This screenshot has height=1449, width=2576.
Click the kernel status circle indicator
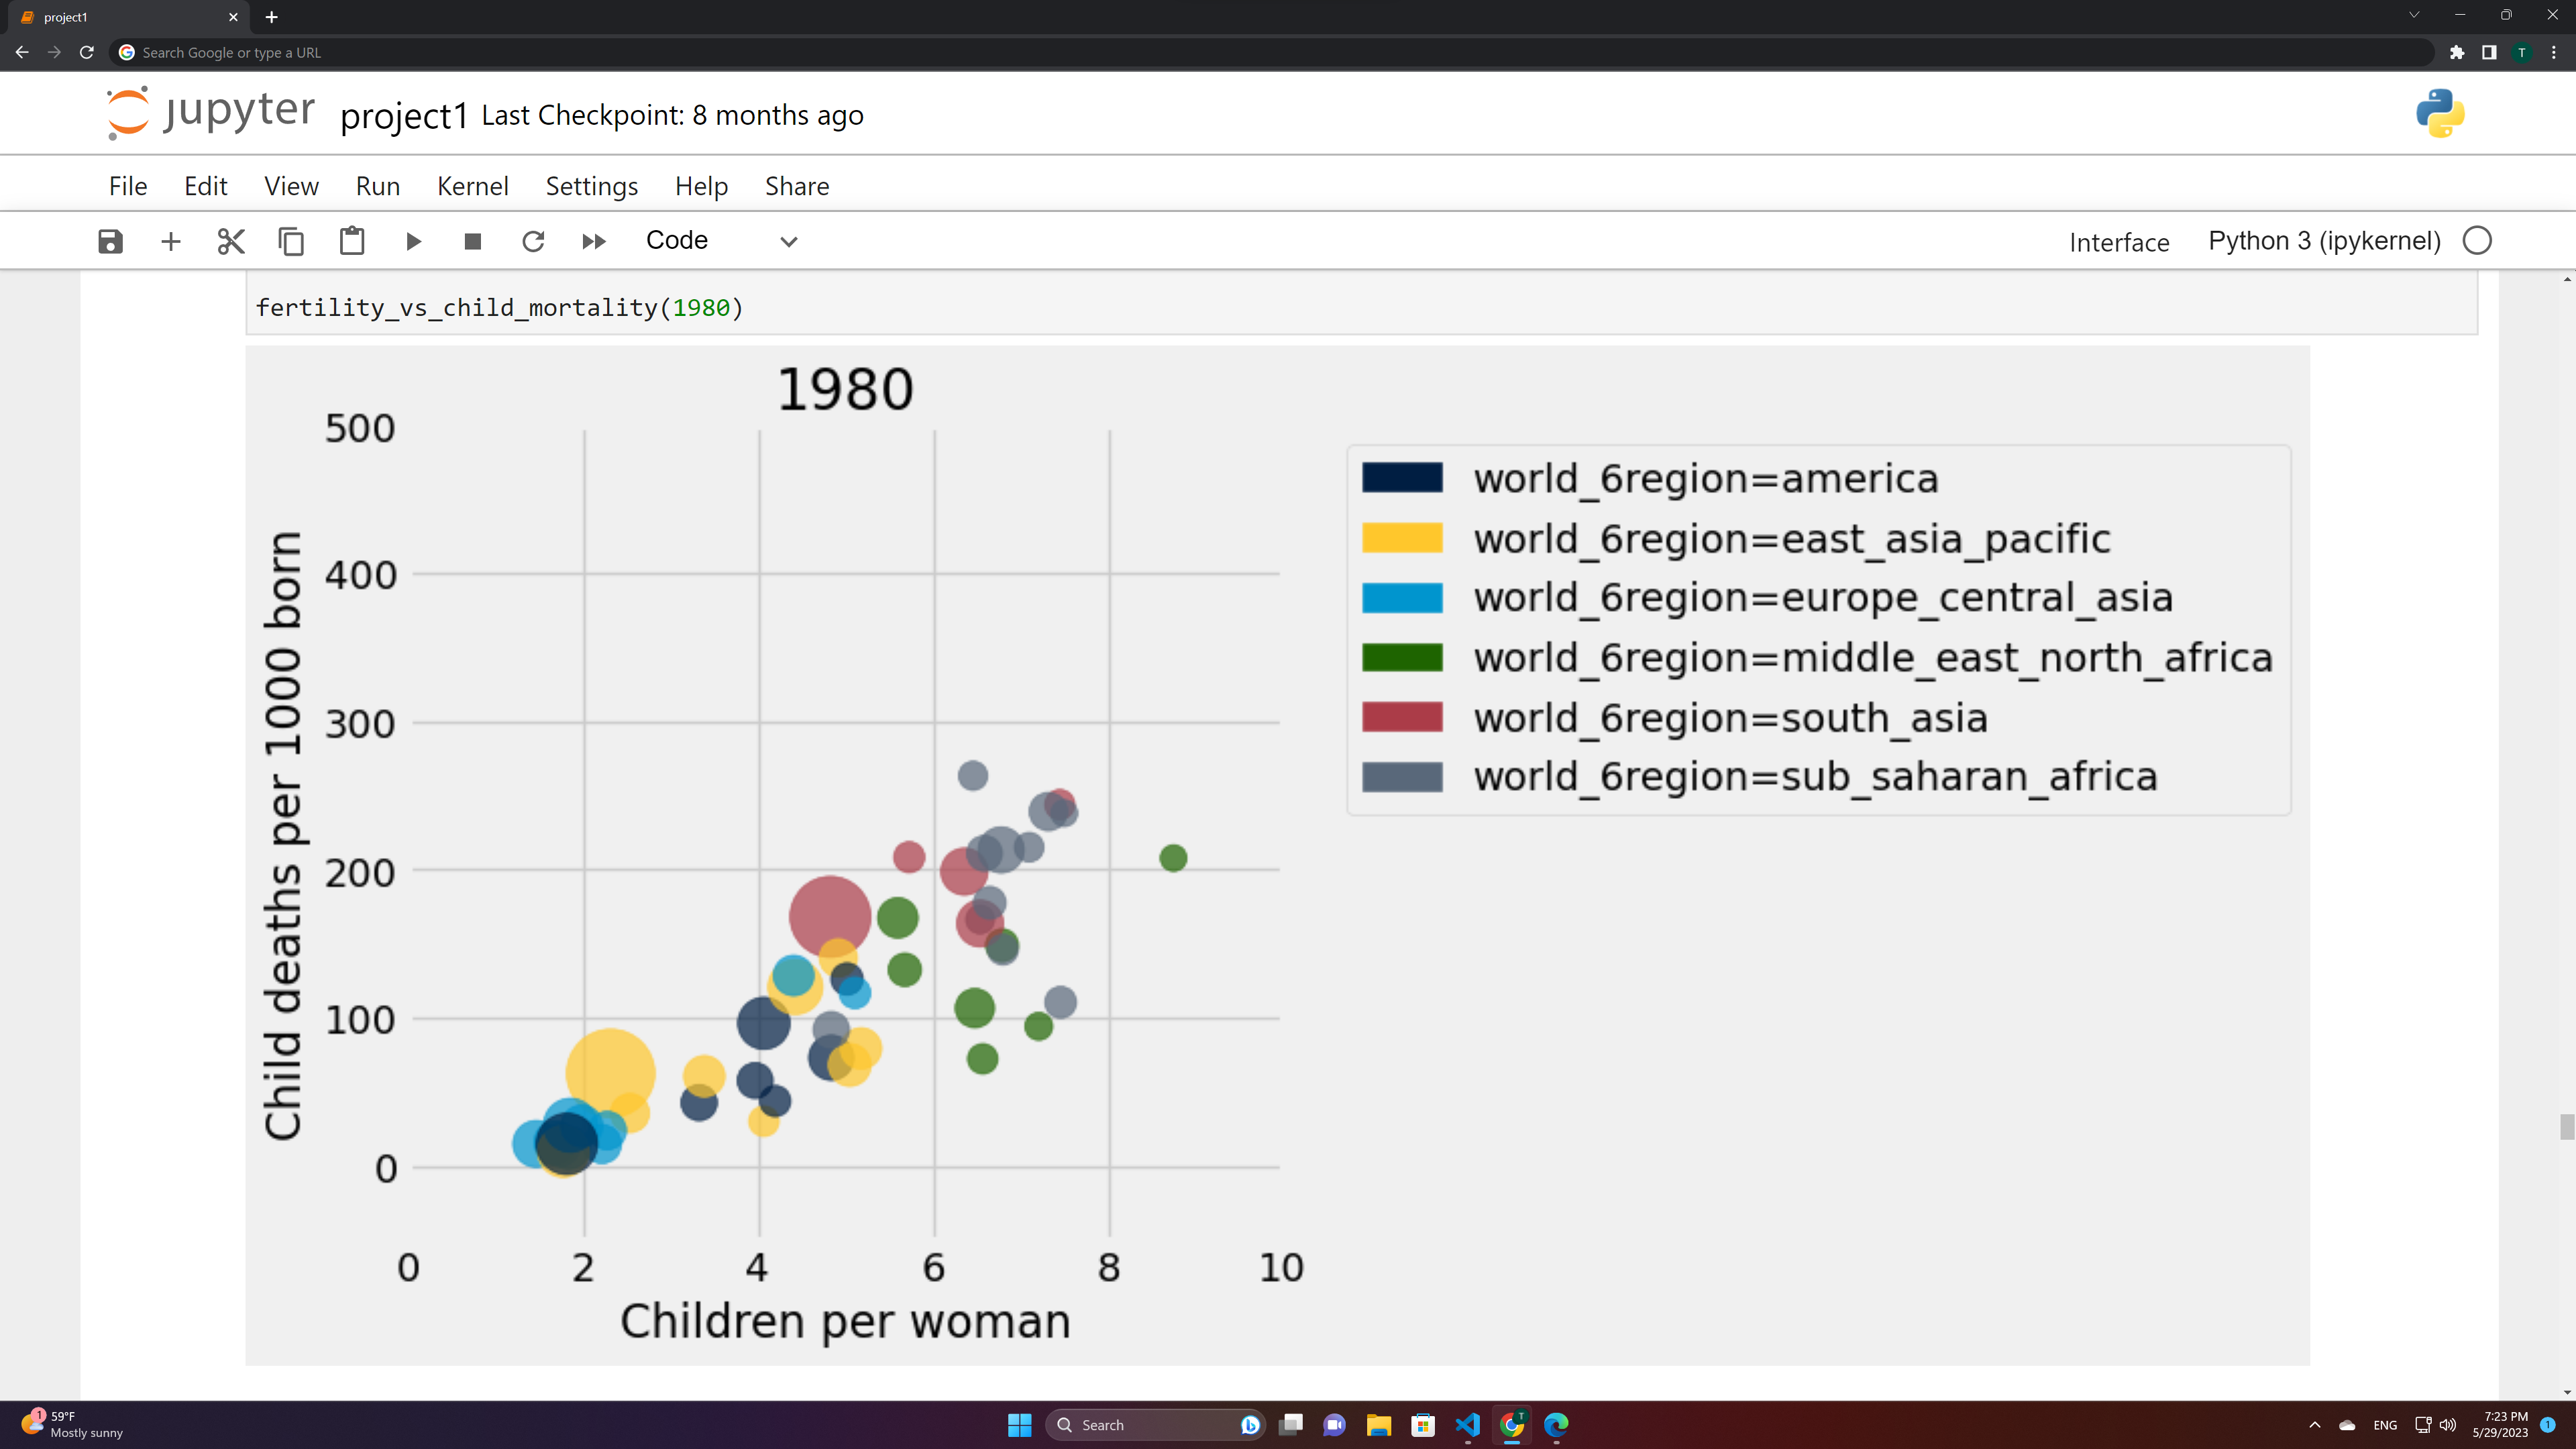point(2477,241)
